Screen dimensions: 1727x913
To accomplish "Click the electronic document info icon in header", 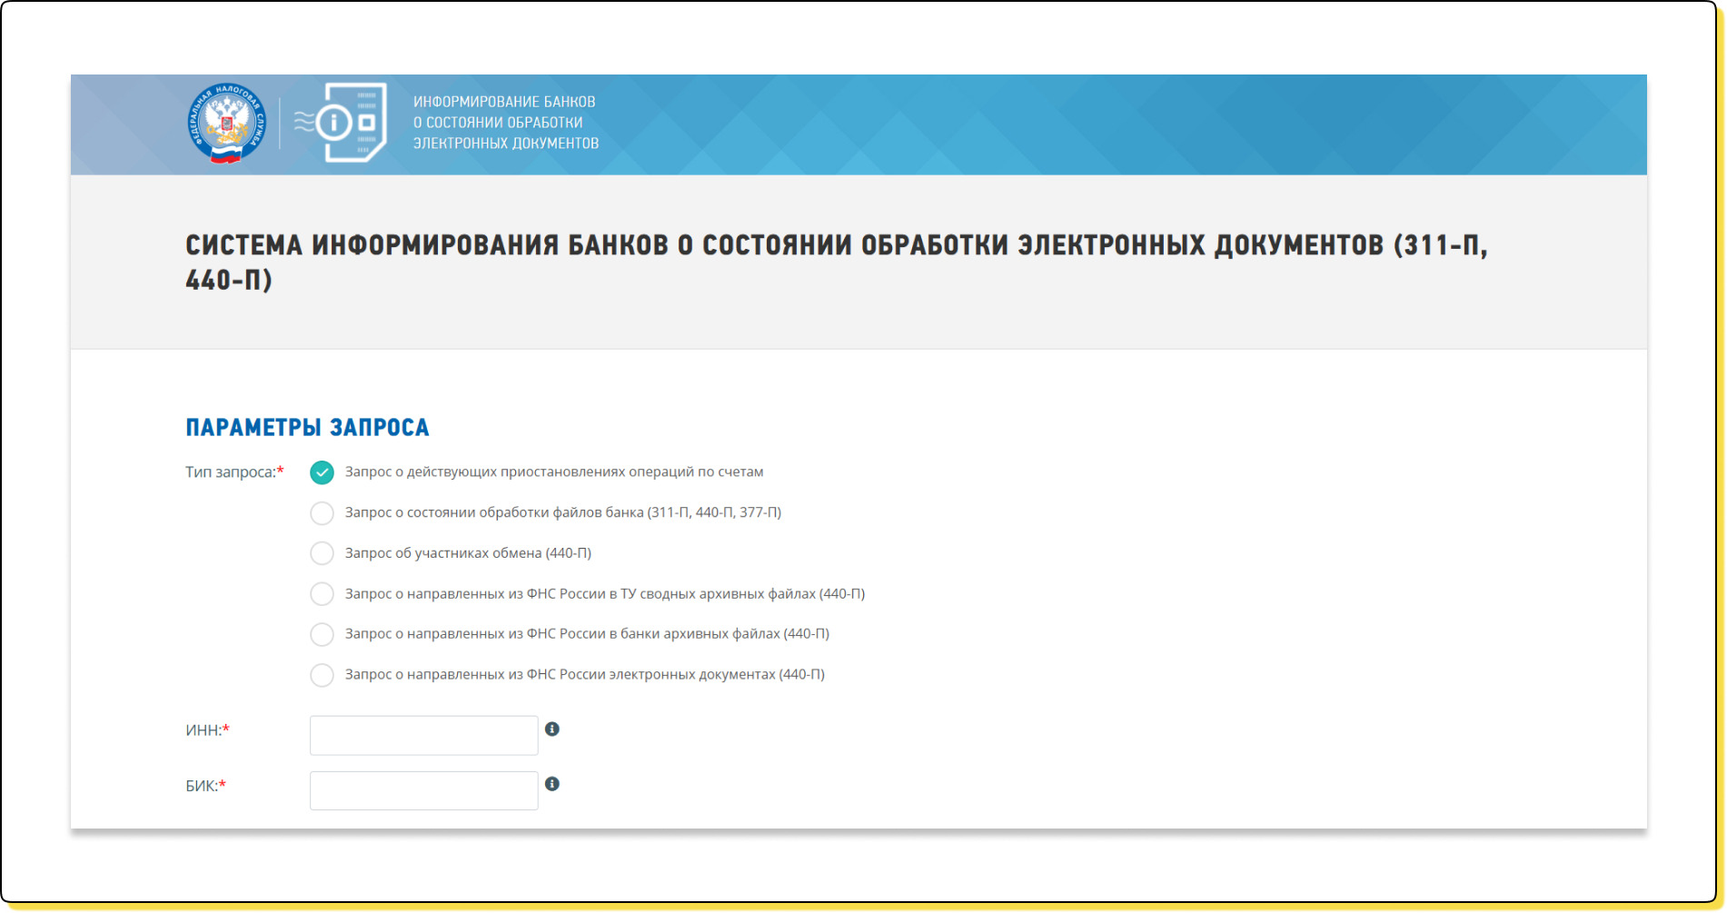I will (343, 123).
